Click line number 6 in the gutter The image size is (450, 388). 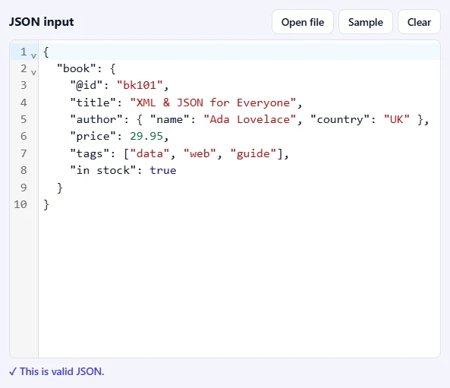coord(24,136)
